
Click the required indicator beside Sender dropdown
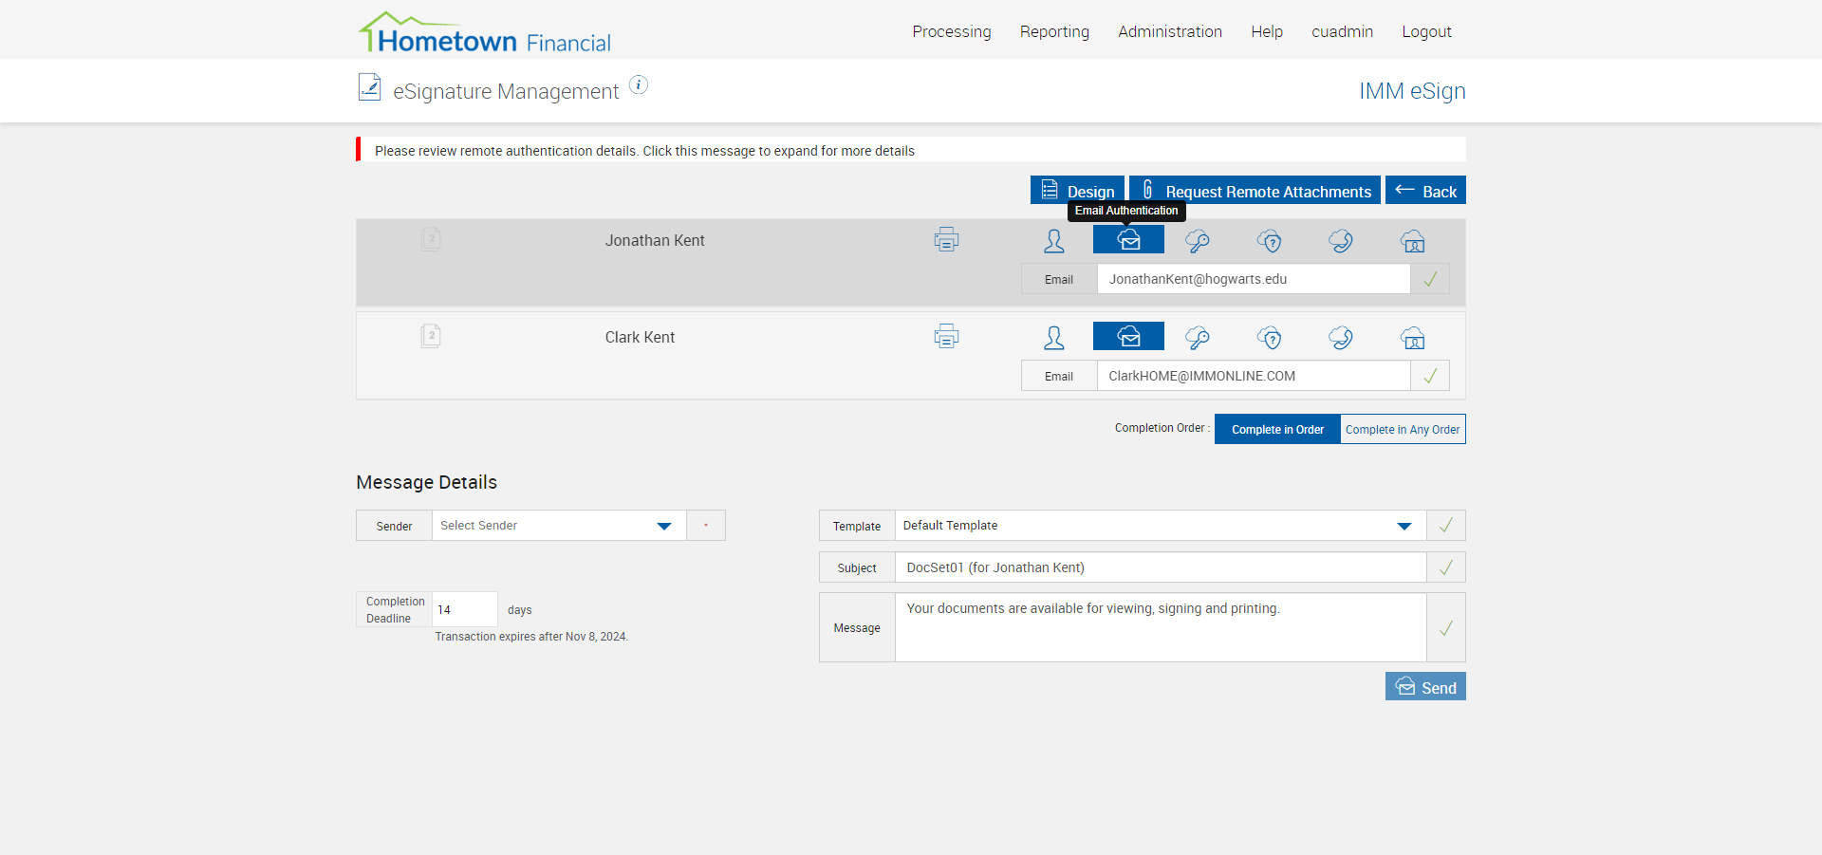click(706, 526)
